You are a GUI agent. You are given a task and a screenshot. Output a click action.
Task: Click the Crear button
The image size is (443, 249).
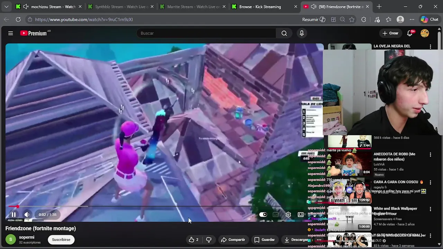point(390,33)
